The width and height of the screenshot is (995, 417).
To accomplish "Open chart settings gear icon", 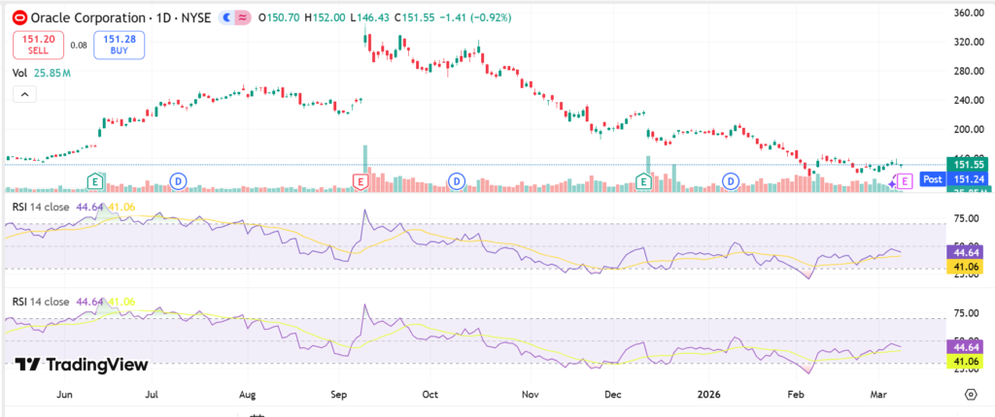I will 970,394.
